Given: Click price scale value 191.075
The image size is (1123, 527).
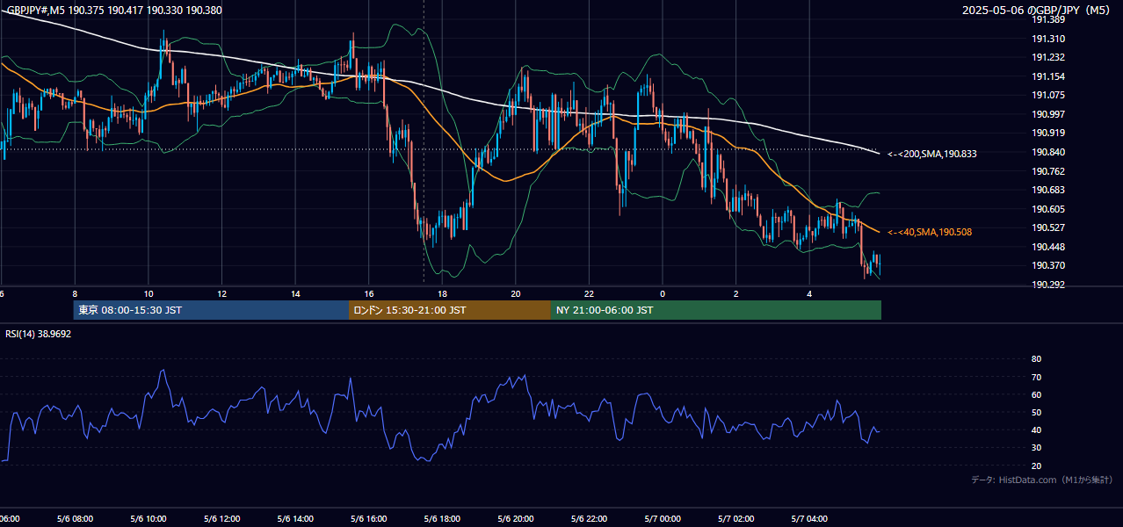Looking at the screenshot, I should 1048,95.
